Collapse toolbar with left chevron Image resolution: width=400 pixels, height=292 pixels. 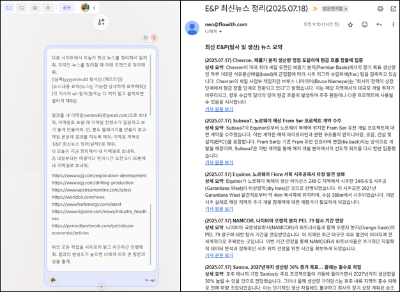pyautogui.click(x=94, y=8)
